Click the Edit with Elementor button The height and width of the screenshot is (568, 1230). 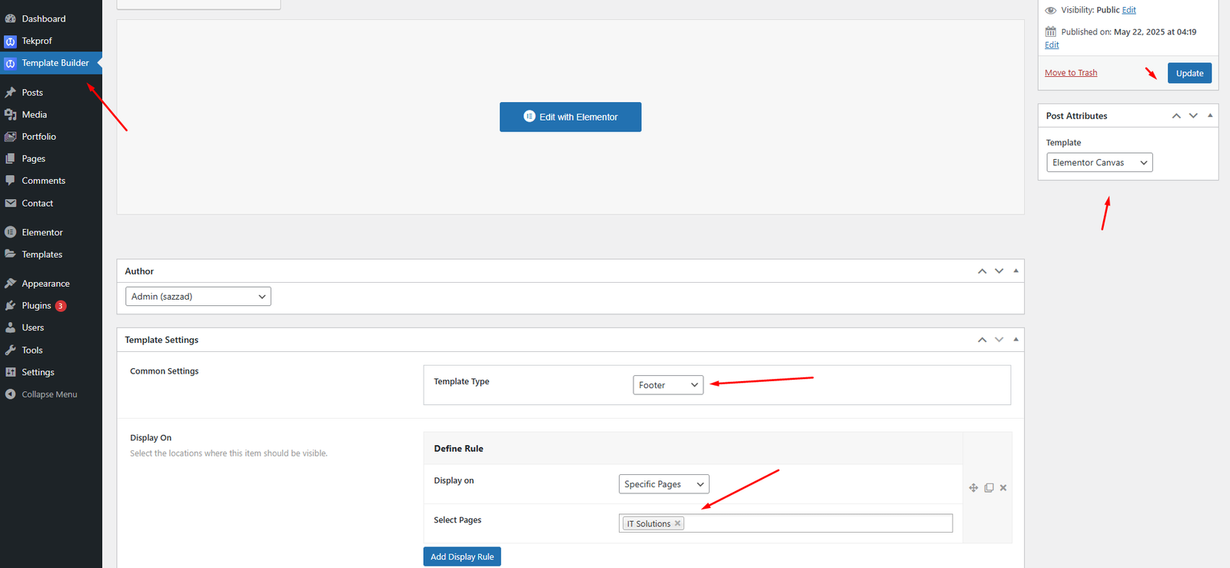570,117
